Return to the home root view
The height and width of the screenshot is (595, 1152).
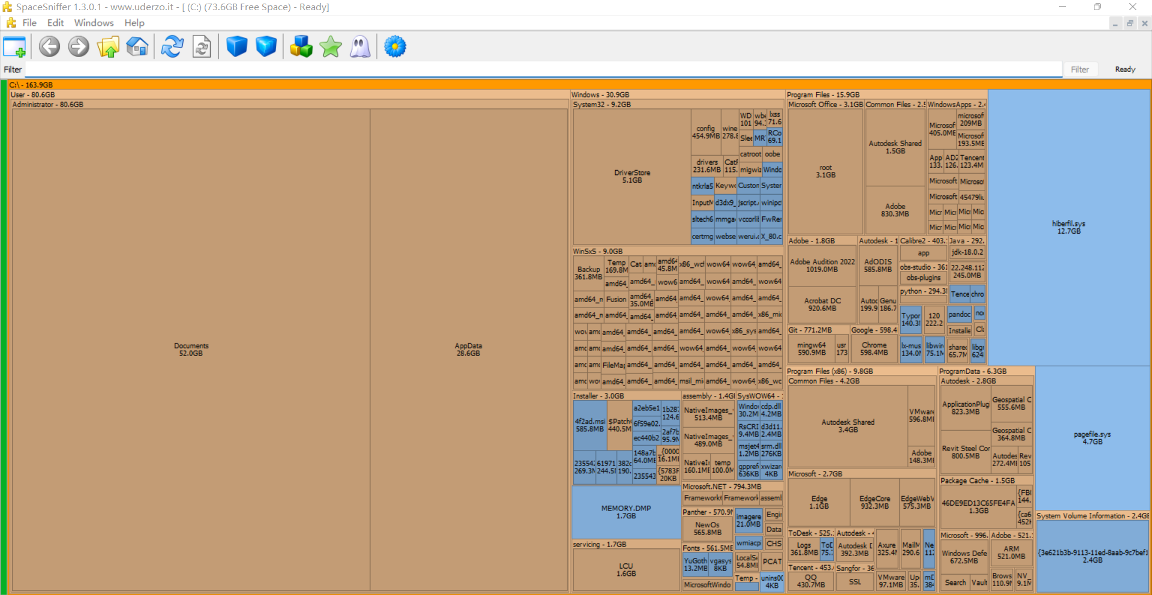pos(137,47)
